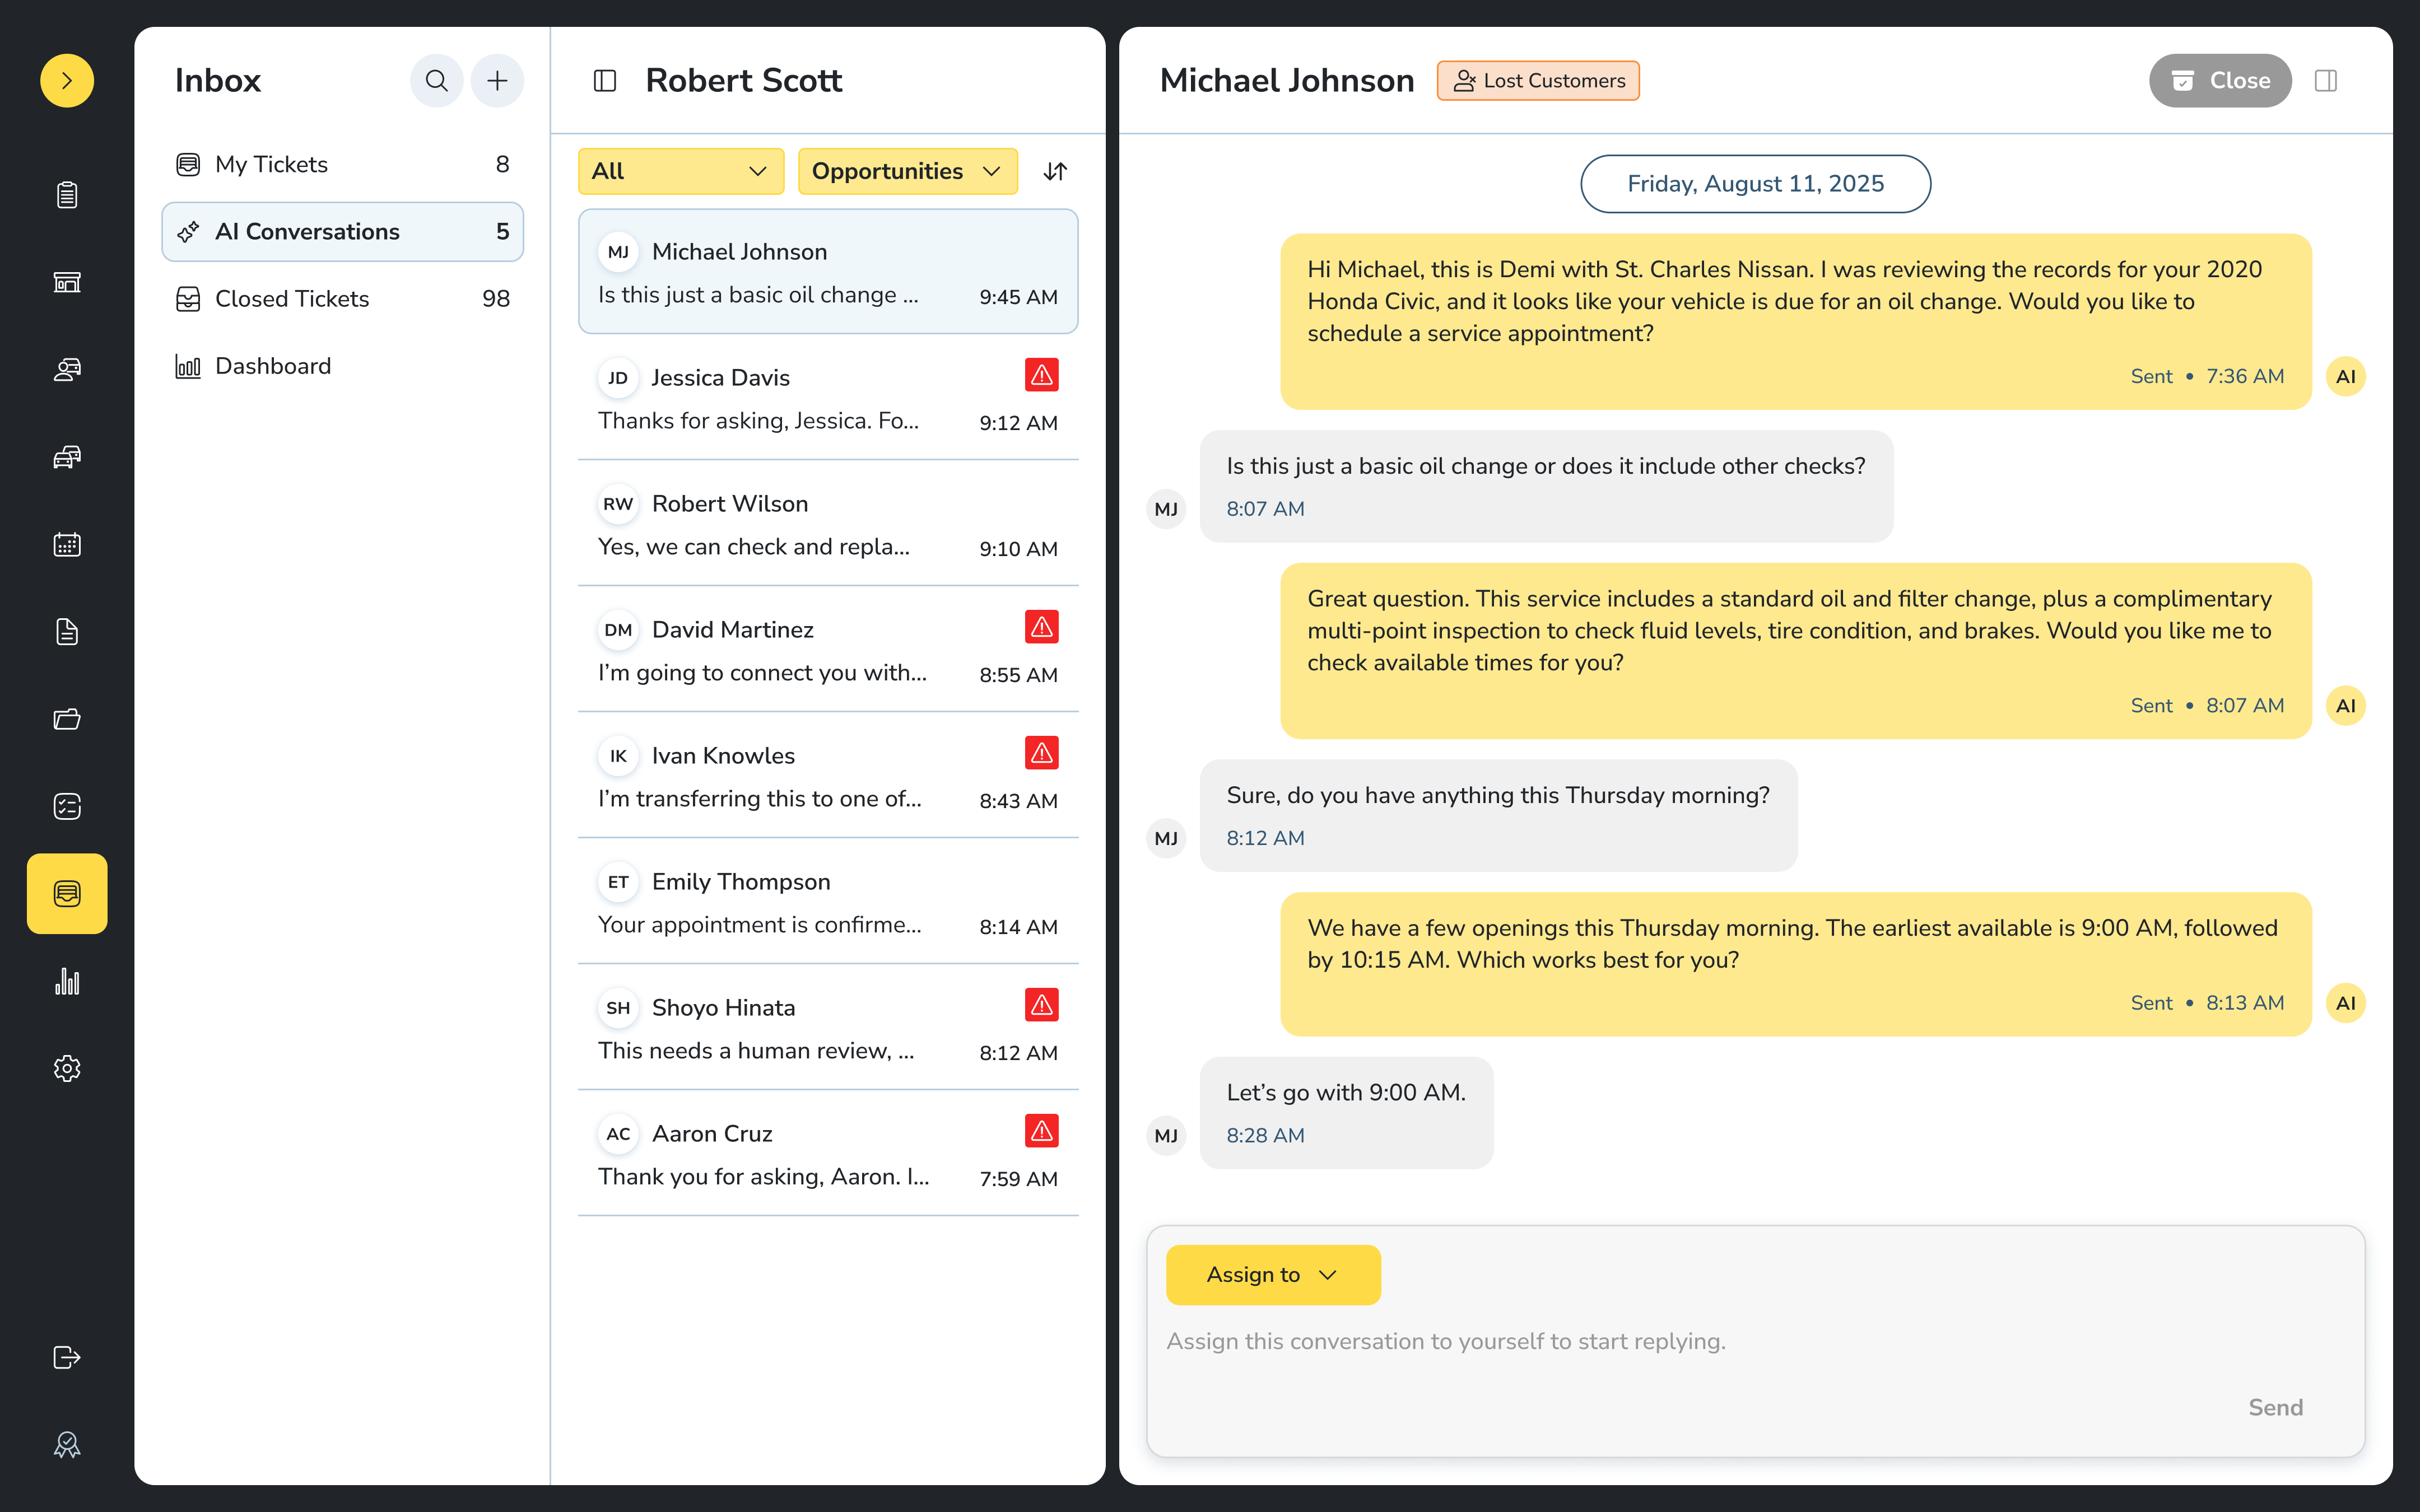Switch to AI Conversations in the Inbox
2420x1512 pixels.
point(342,231)
